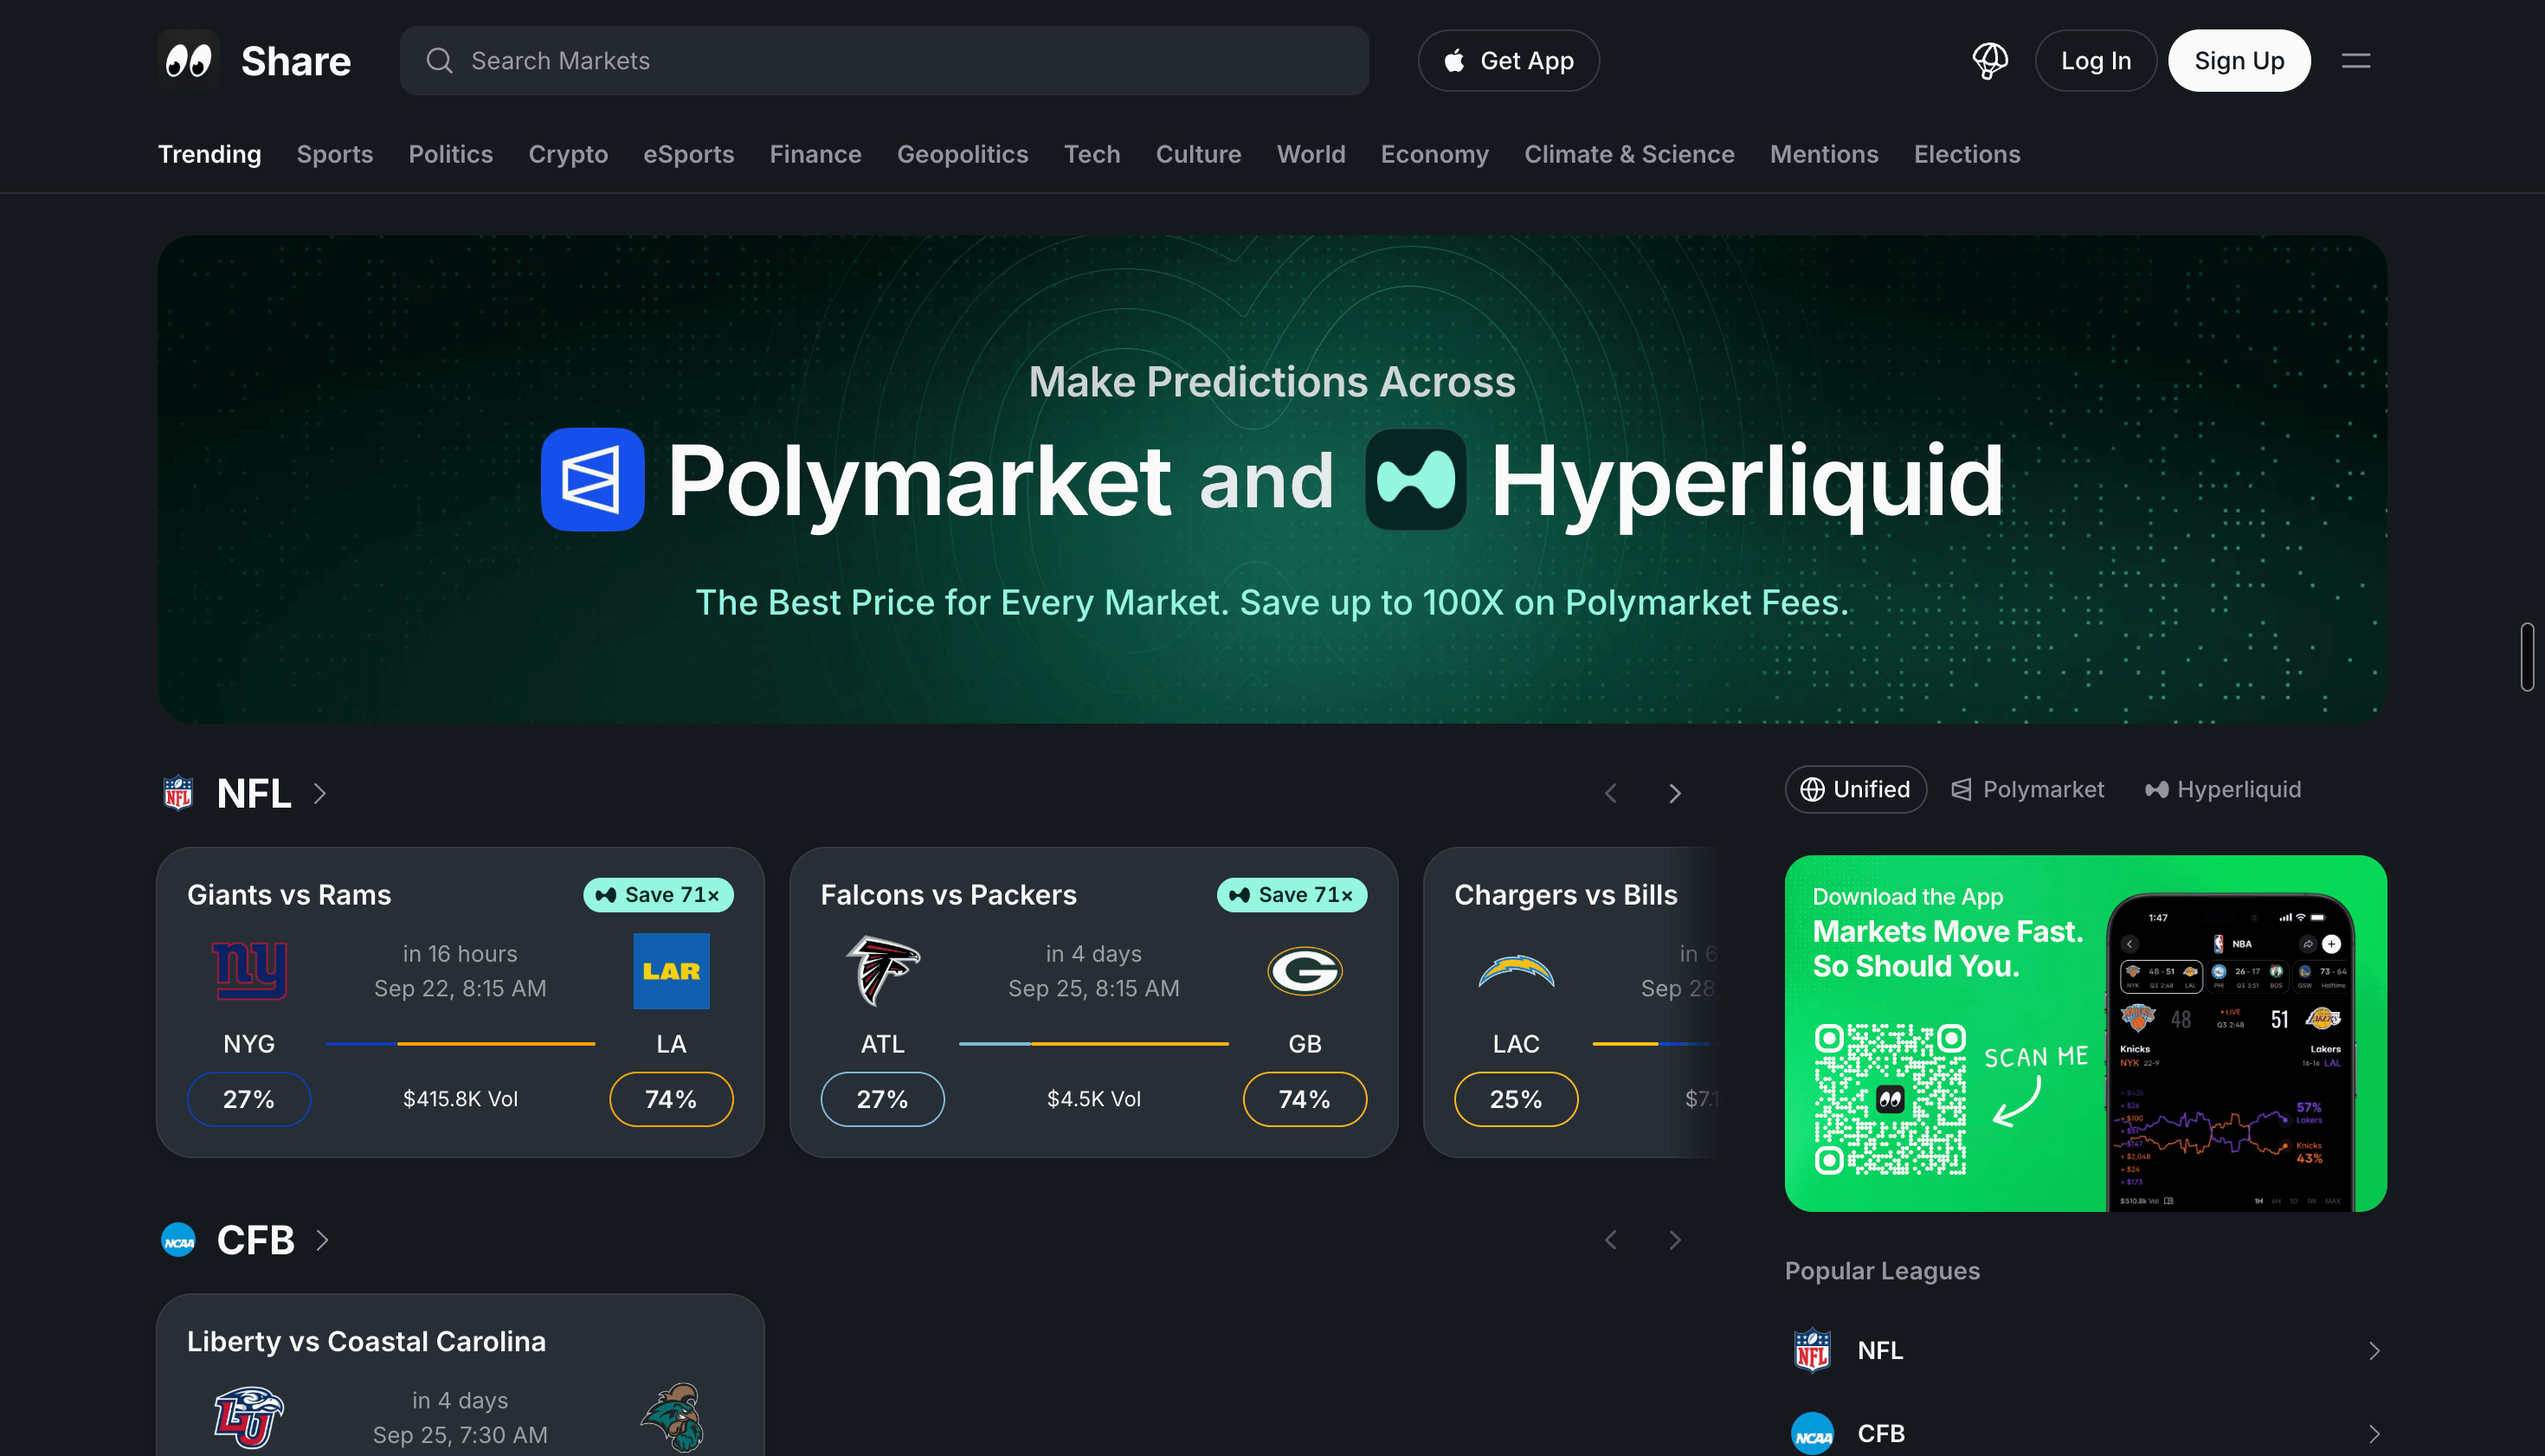Select the New York Giants team logo
Screen dimensions: 2545x1456
coord(249,970)
